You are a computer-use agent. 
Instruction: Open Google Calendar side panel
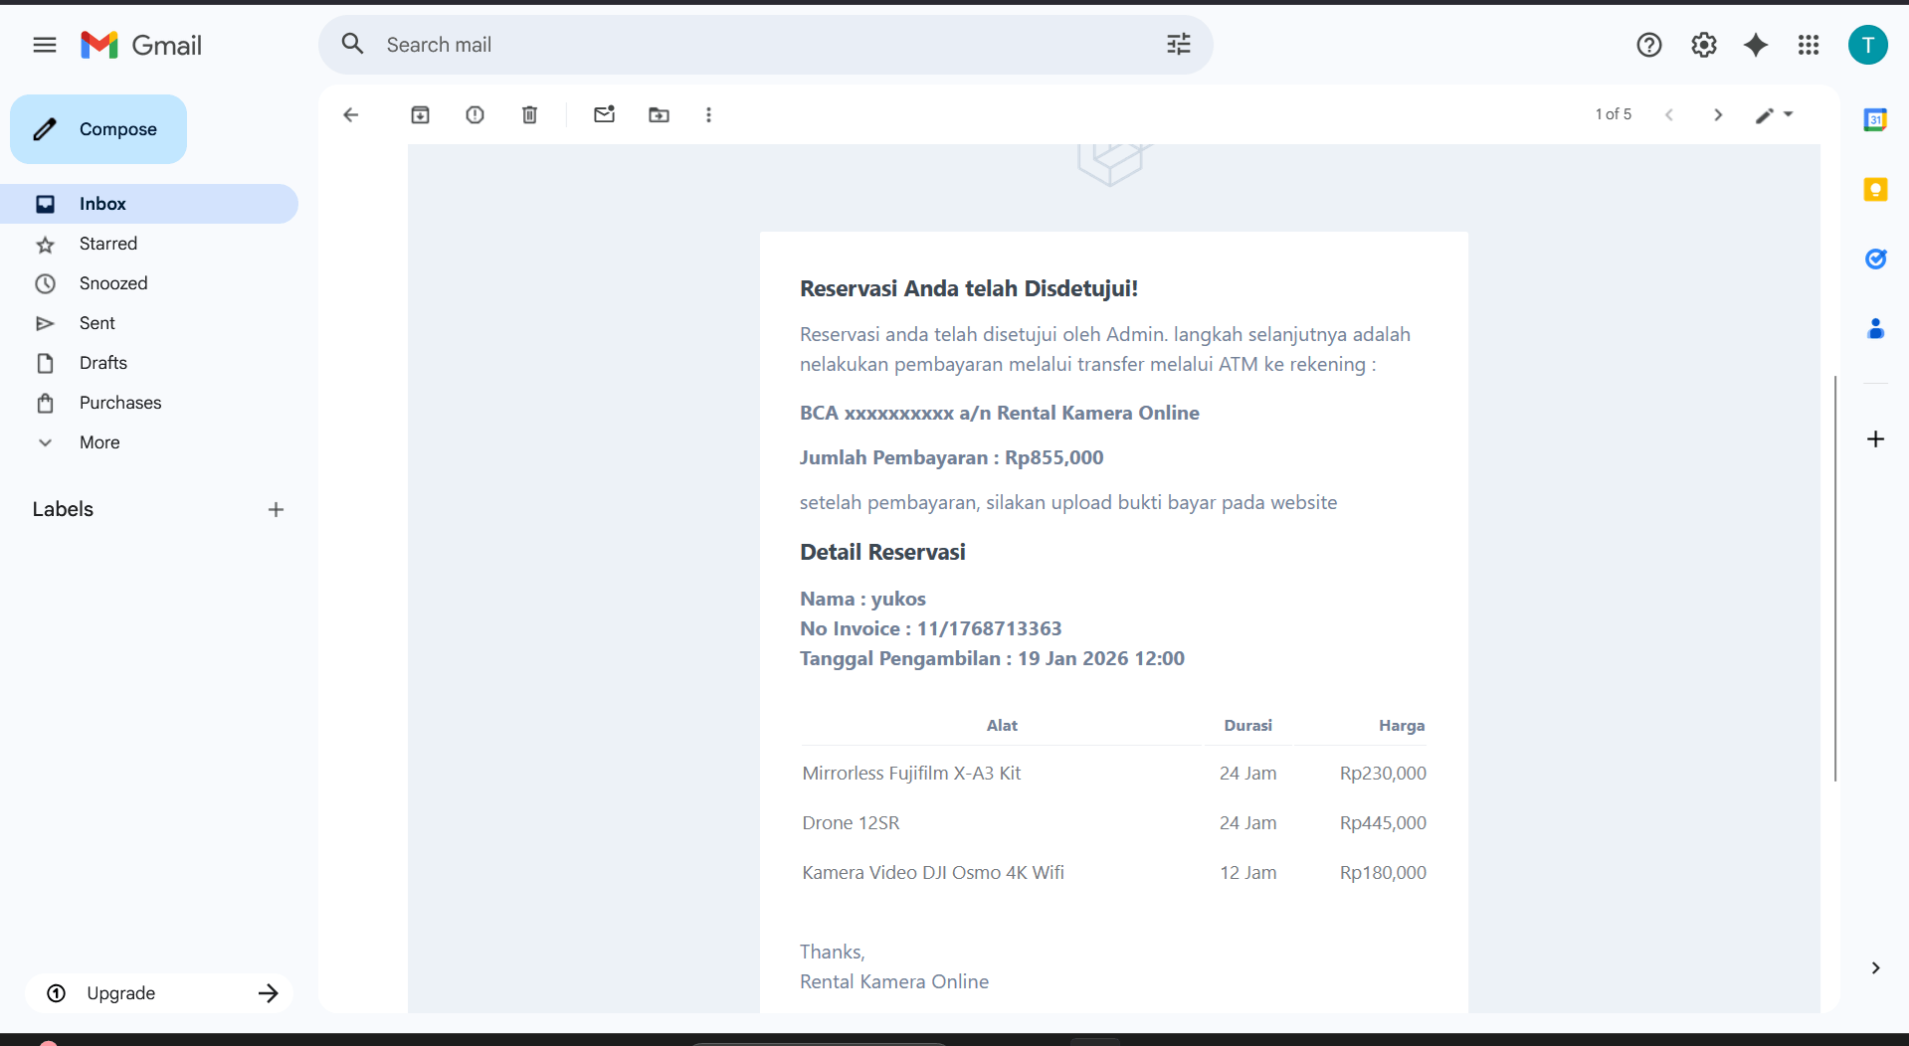point(1875,120)
